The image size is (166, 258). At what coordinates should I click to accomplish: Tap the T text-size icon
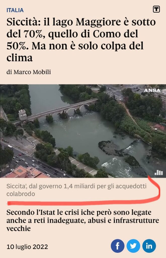156,9
